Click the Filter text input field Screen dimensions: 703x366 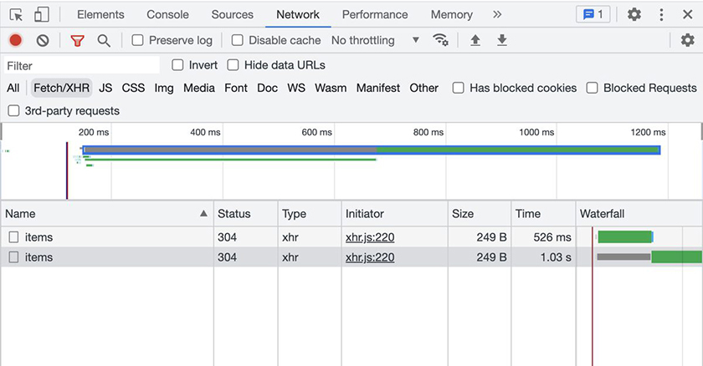point(81,65)
